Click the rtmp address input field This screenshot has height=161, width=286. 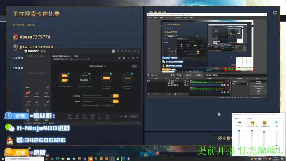tap(97, 96)
